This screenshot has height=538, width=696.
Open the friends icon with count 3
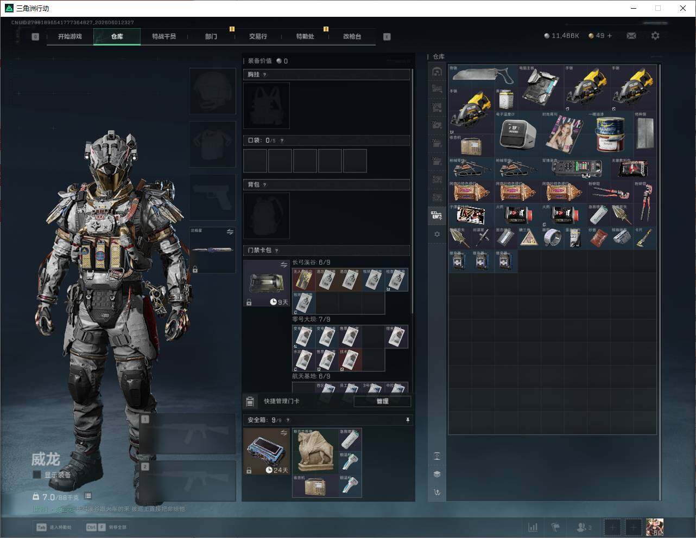(x=584, y=527)
